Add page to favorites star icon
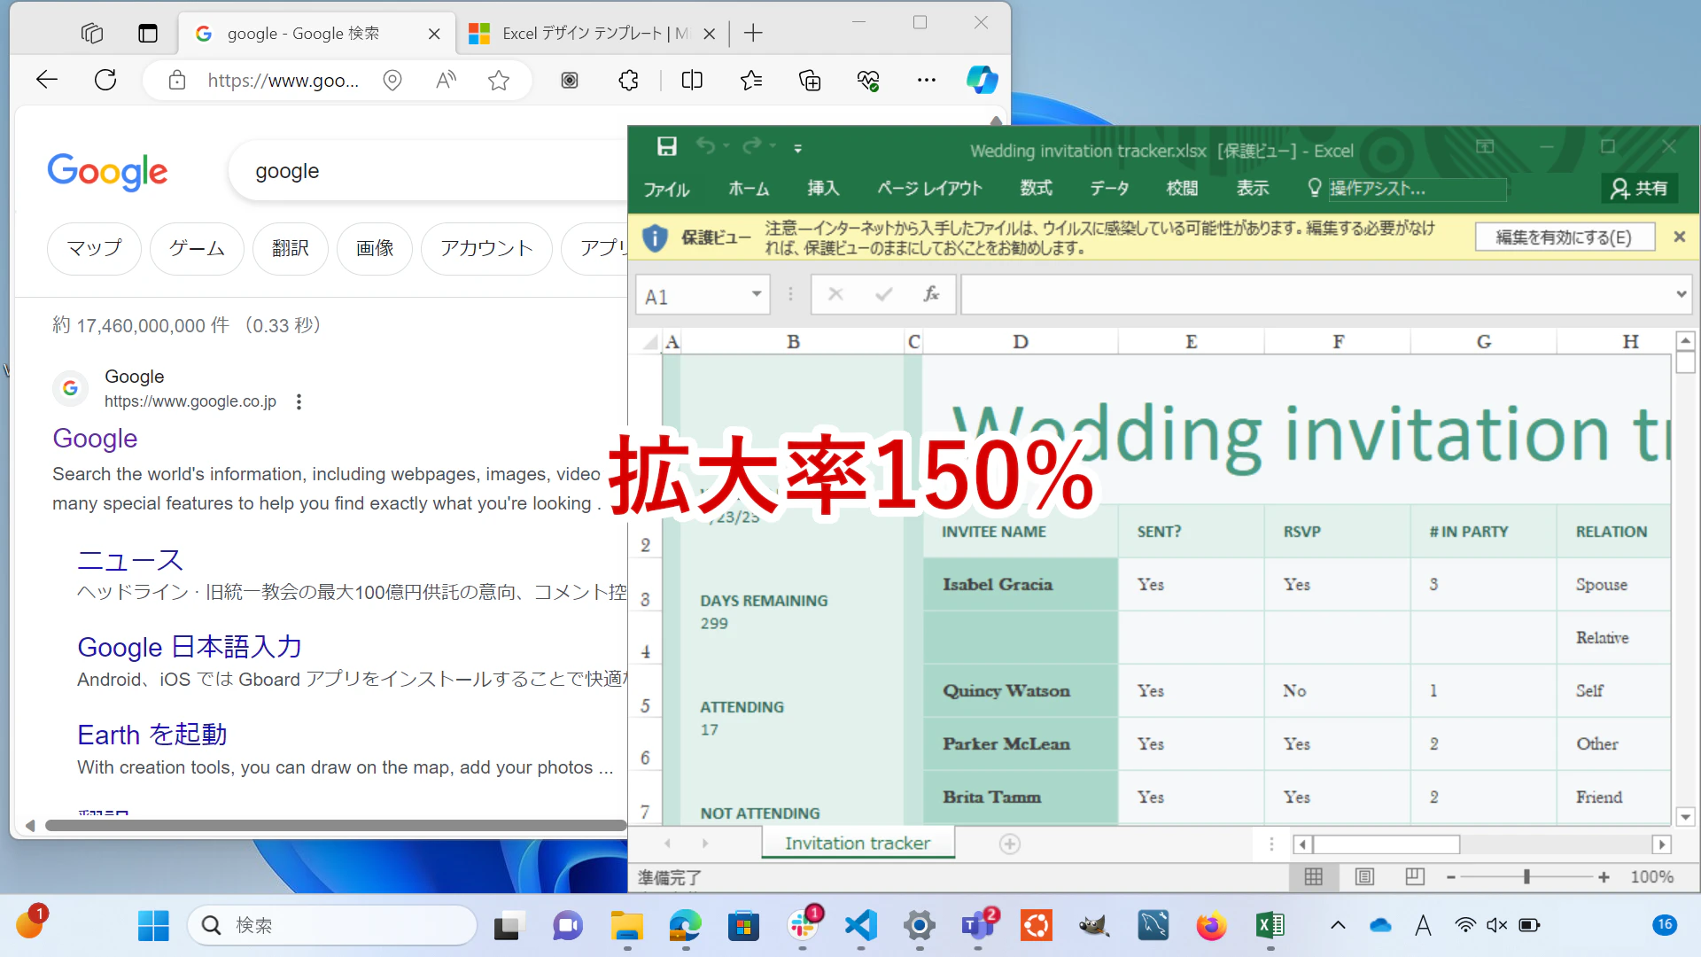 [x=499, y=81]
